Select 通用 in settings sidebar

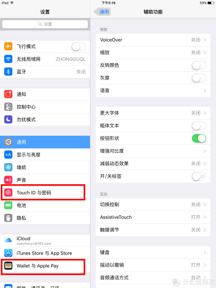coord(45,142)
